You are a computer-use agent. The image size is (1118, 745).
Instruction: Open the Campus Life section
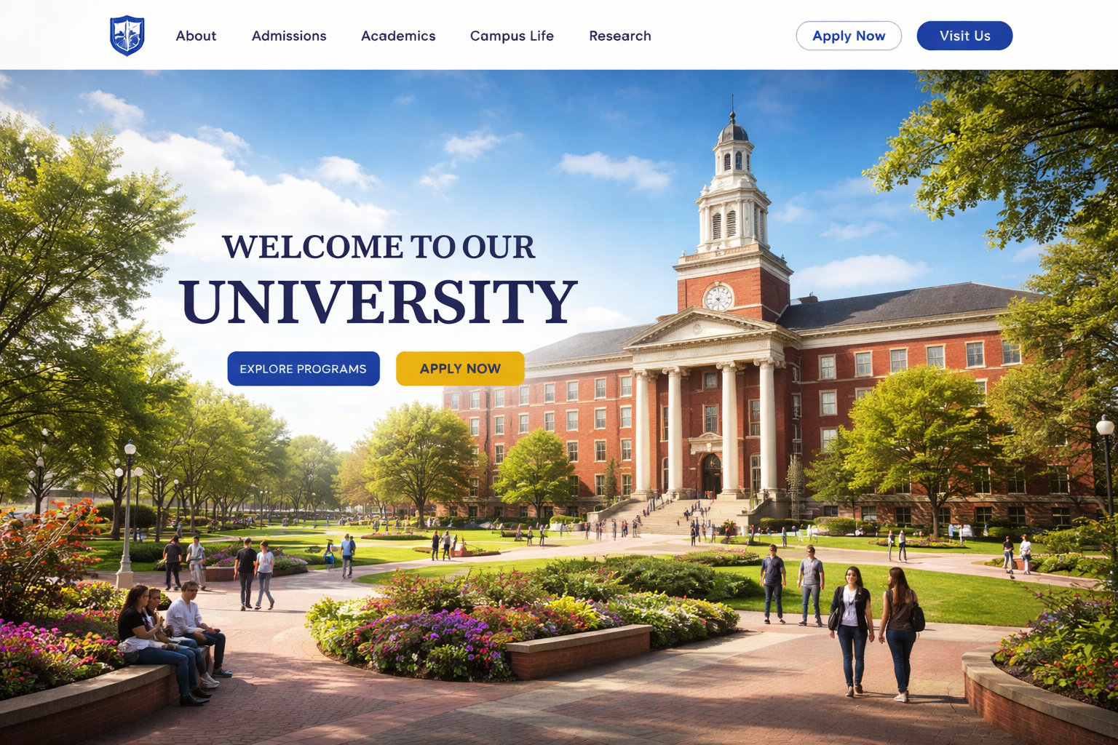[512, 36]
